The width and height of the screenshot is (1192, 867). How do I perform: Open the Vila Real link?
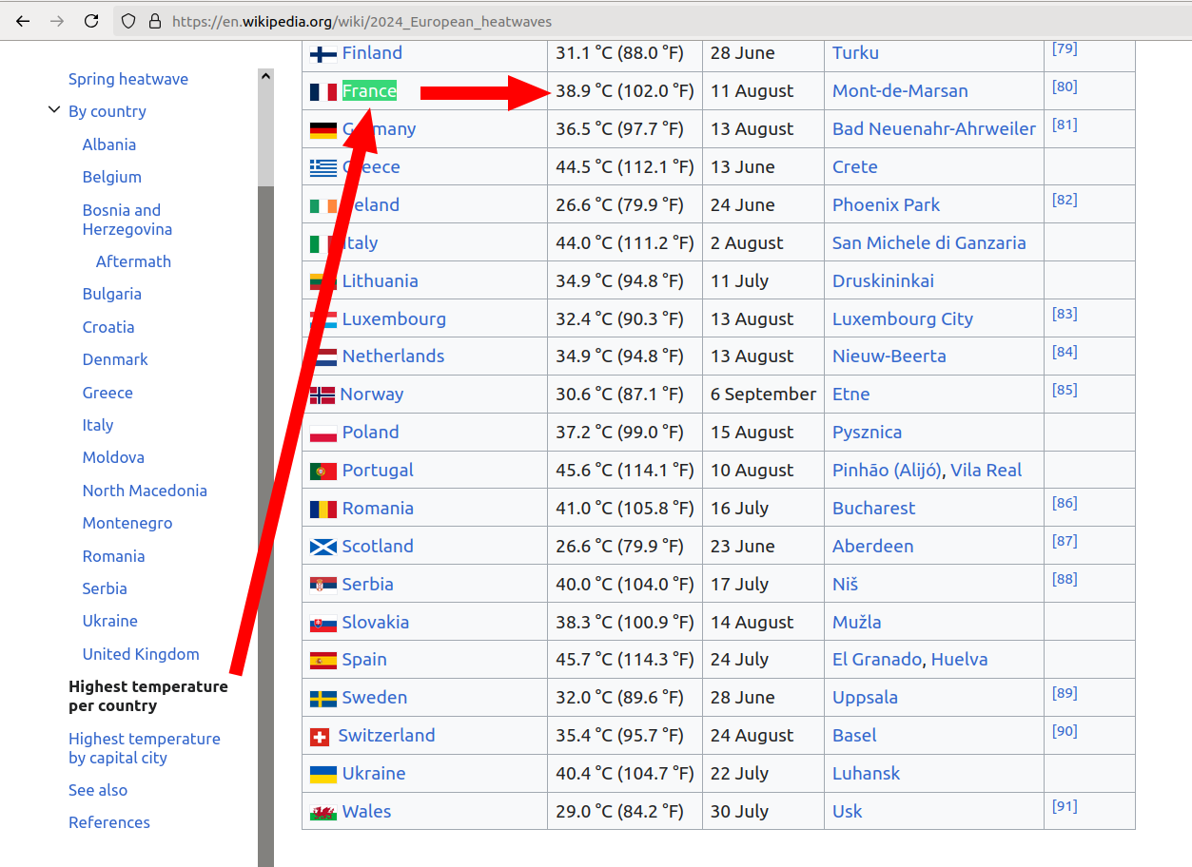coord(987,471)
